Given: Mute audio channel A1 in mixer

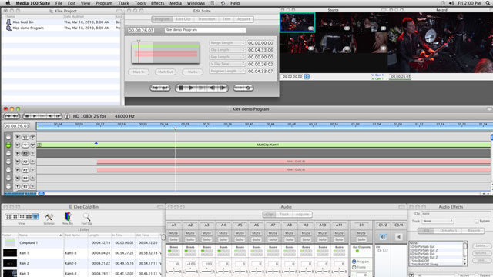Looking at the screenshot, I should [173, 233].
